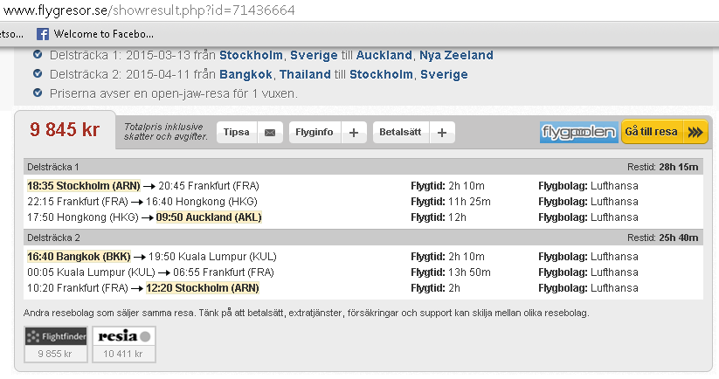Click the checkmark bullet beside Delsträcka 1
The width and height of the screenshot is (719, 379).
click(x=37, y=55)
